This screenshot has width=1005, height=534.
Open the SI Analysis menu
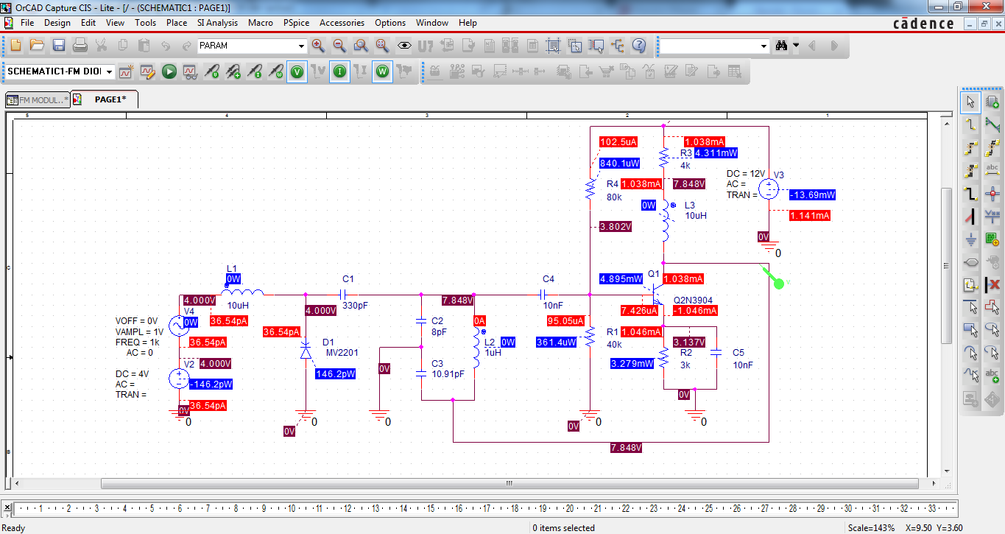217,23
